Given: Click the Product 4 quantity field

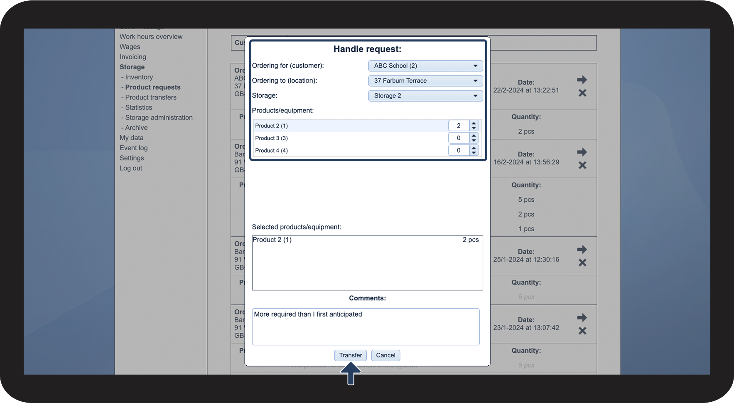Looking at the screenshot, I should 459,150.
